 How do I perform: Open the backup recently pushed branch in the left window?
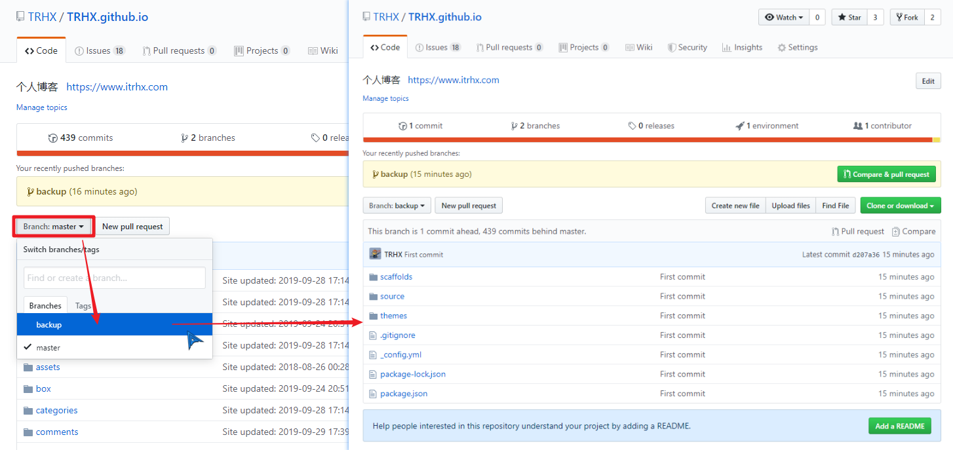51,192
